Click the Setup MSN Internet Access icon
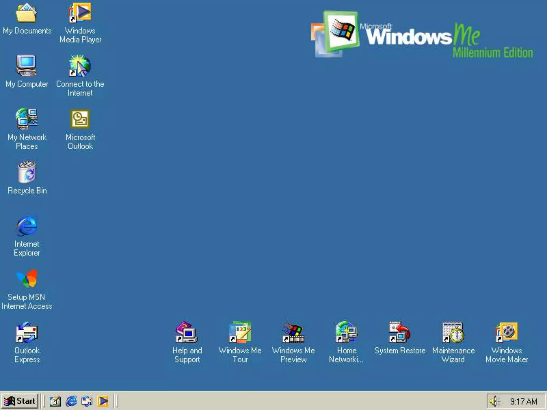This screenshot has width=547, height=410. pyautogui.click(x=27, y=279)
